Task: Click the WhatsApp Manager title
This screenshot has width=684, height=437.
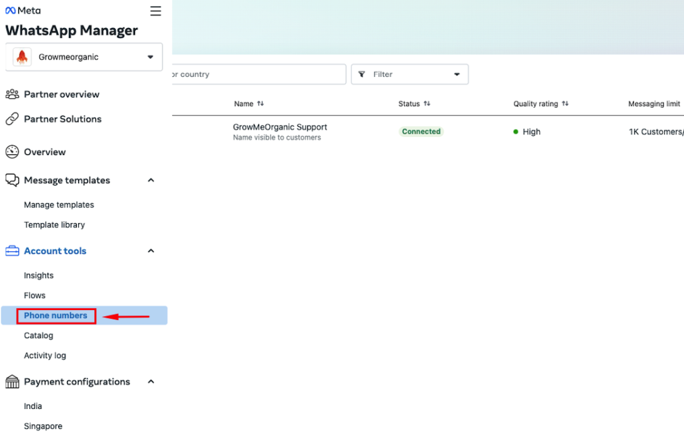Action: pyautogui.click(x=71, y=31)
